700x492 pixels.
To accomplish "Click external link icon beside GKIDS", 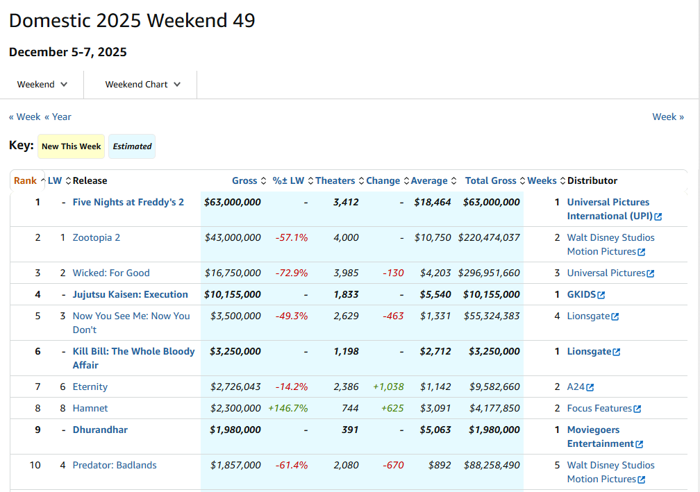I will (x=601, y=295).
